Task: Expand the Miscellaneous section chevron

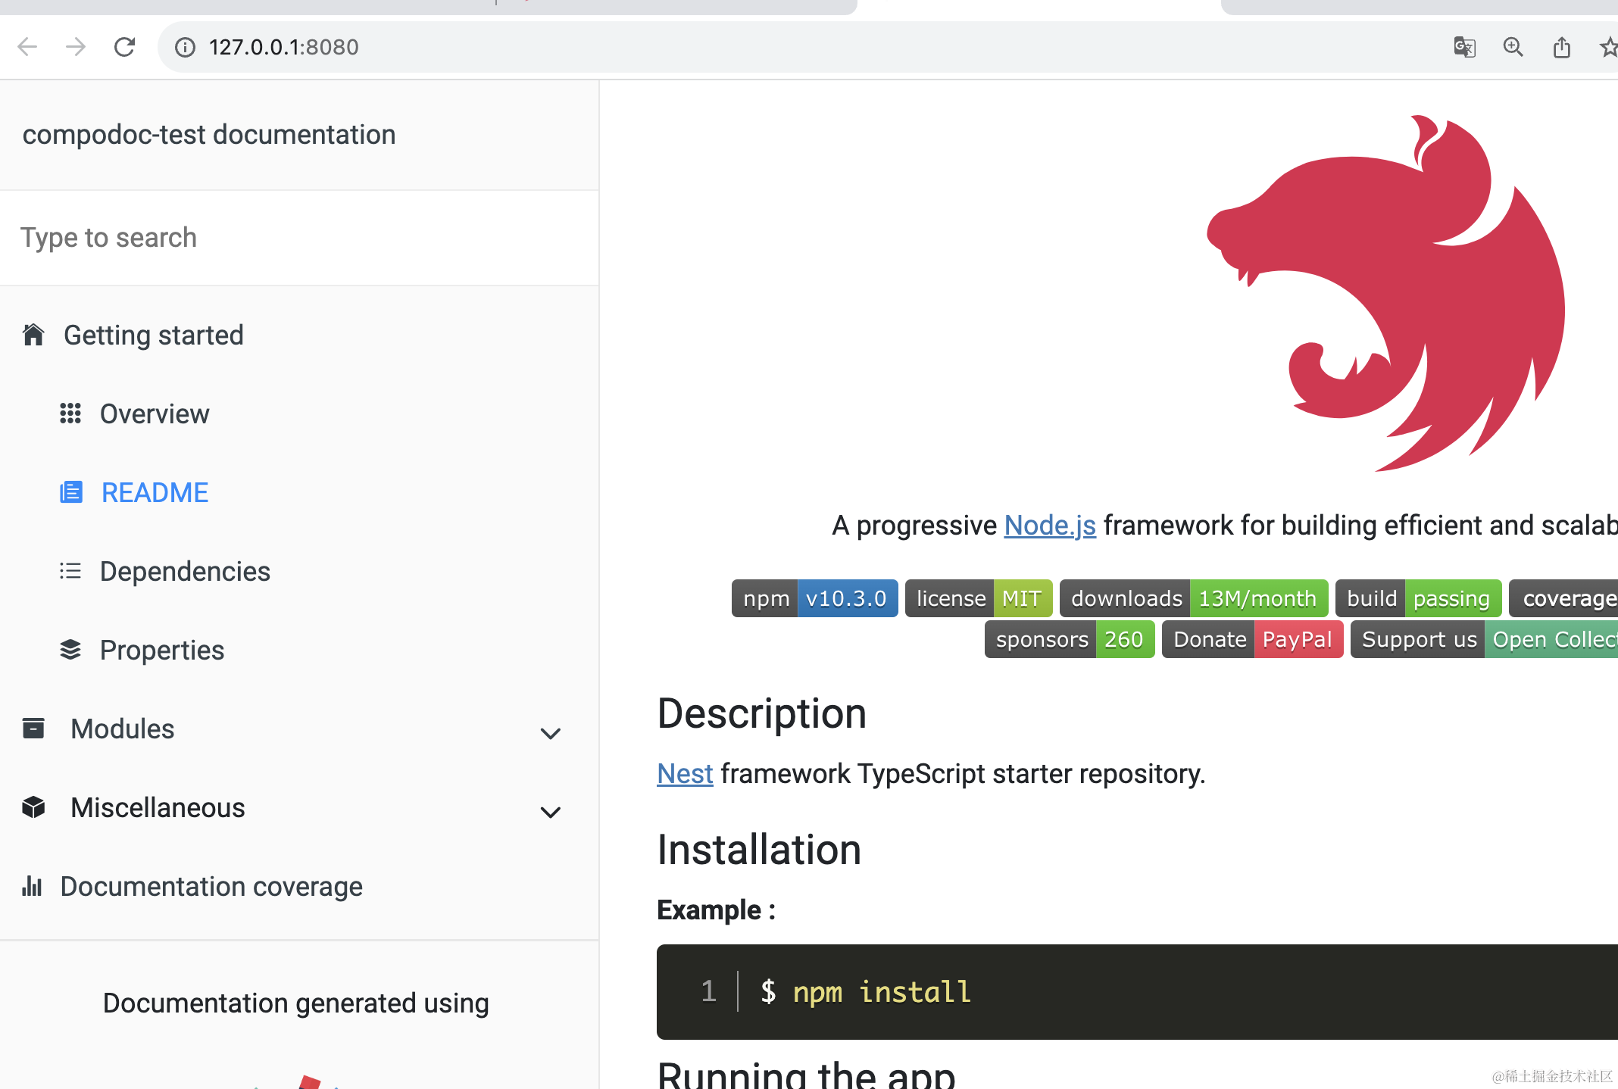Action: [551, 811]
